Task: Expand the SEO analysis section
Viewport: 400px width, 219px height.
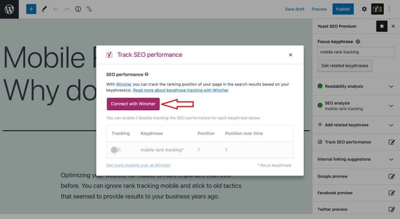Action: 355,106
